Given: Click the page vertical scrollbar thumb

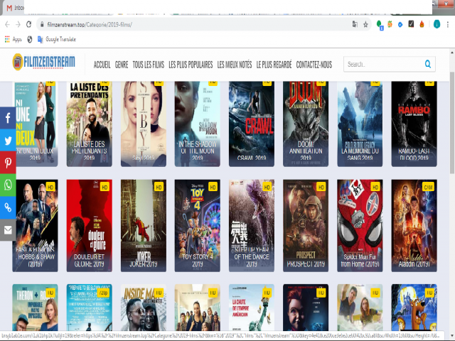Looking at the screenshot, I should 452,121.
